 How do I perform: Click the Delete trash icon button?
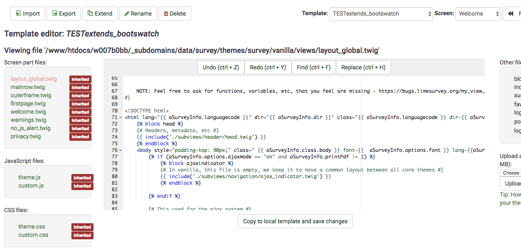pyautogui.click(x=166, y=14)
